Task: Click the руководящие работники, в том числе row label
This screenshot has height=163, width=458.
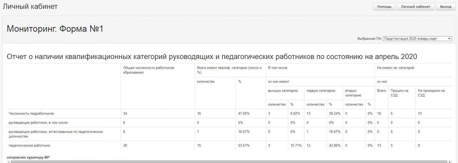Action: (38, 123)
